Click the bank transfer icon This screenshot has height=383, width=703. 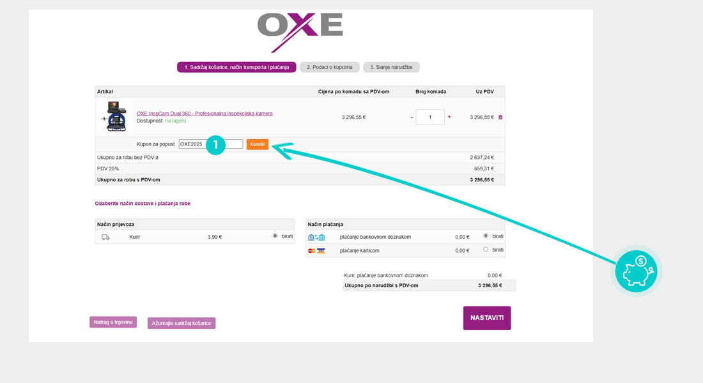tap(316, 237)
